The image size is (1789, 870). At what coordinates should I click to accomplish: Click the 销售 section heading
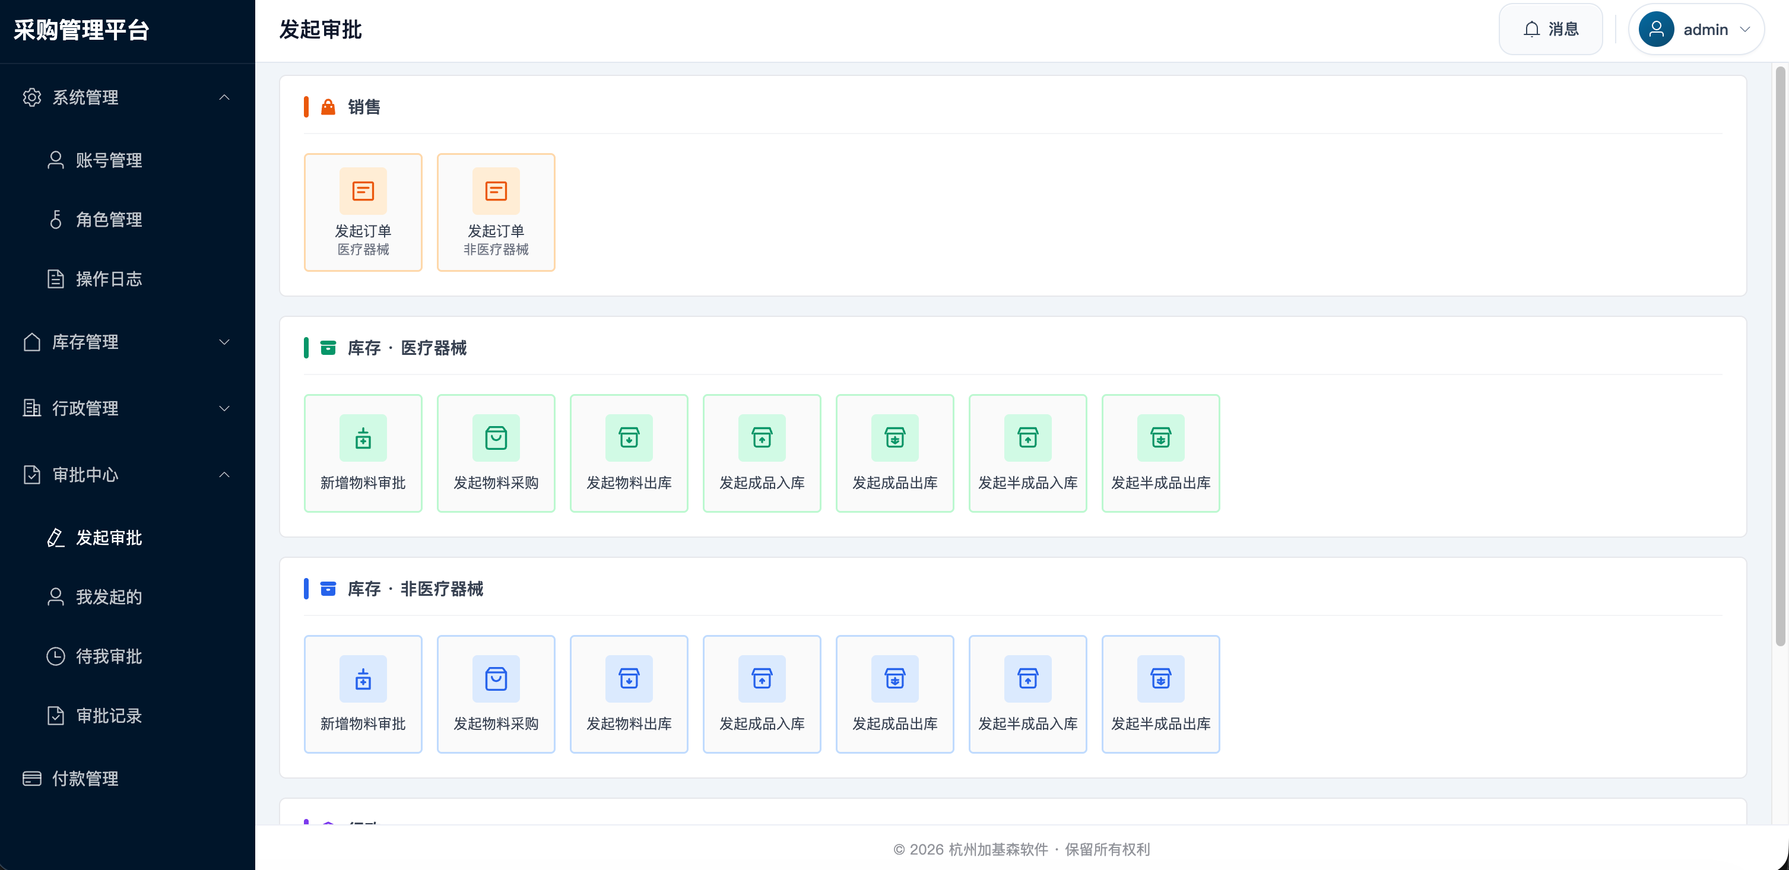[364, 107]
